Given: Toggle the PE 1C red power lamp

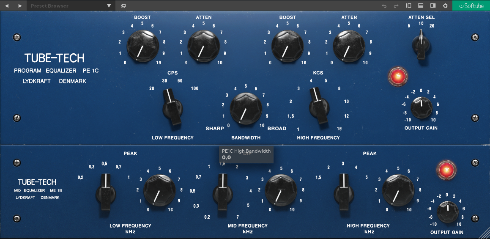Looking at the screenshot, I should pos(398,77).
